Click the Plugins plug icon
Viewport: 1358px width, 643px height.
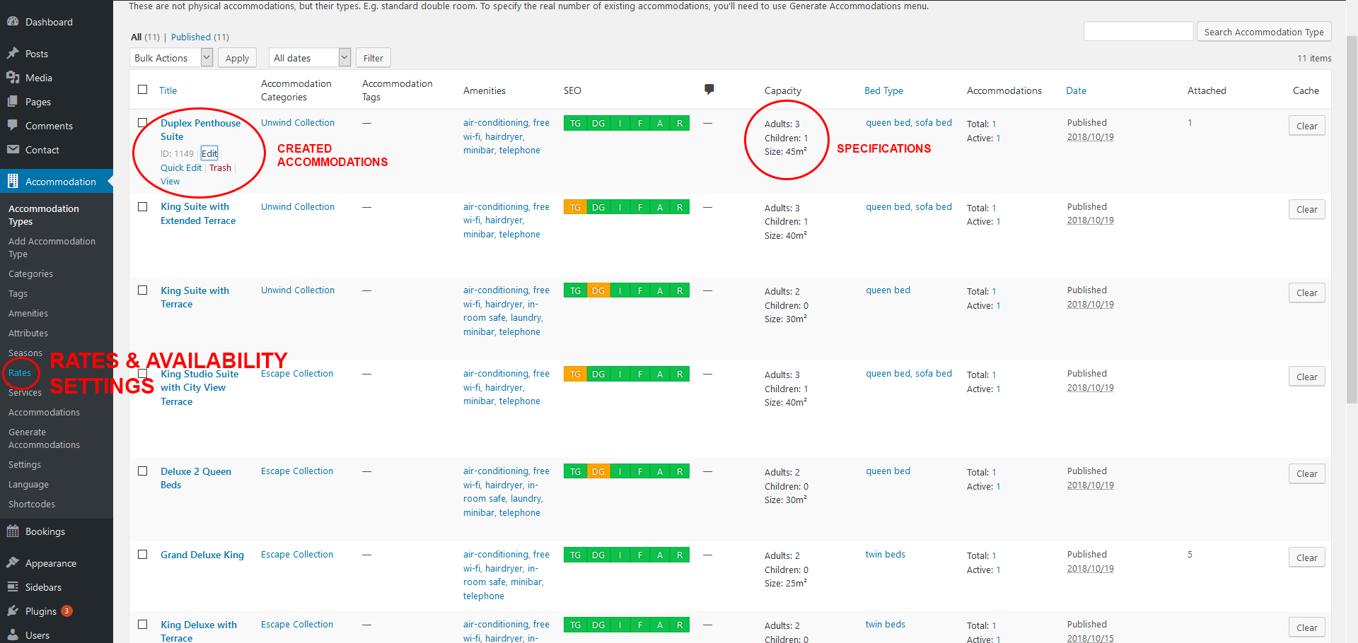click(13, 610)
